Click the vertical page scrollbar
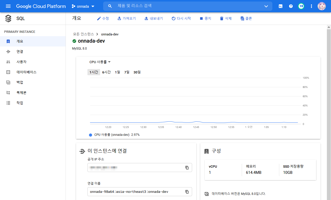331x200 pixels. click(329, 103)
